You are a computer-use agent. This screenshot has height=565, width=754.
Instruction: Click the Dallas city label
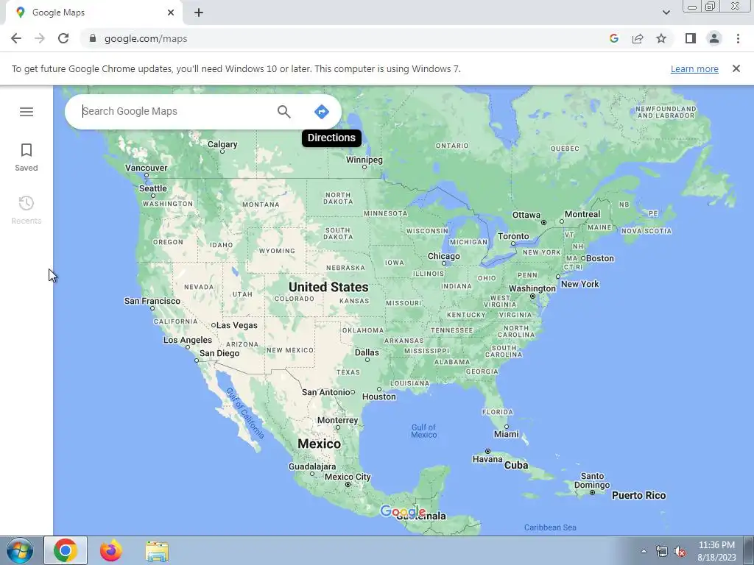(367, 352)
